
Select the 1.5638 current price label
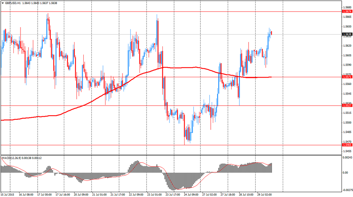tap(347, 35)
